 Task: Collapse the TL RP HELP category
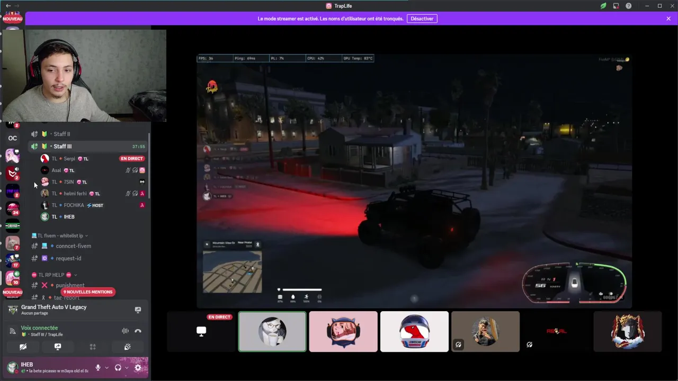[x=55, y=275]
